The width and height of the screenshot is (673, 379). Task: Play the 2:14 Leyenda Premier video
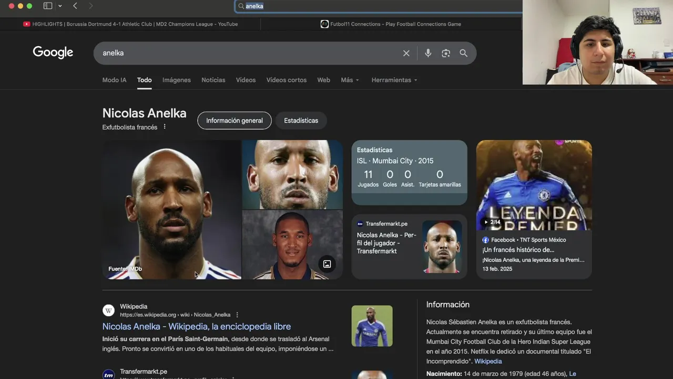tap(534, 185)
